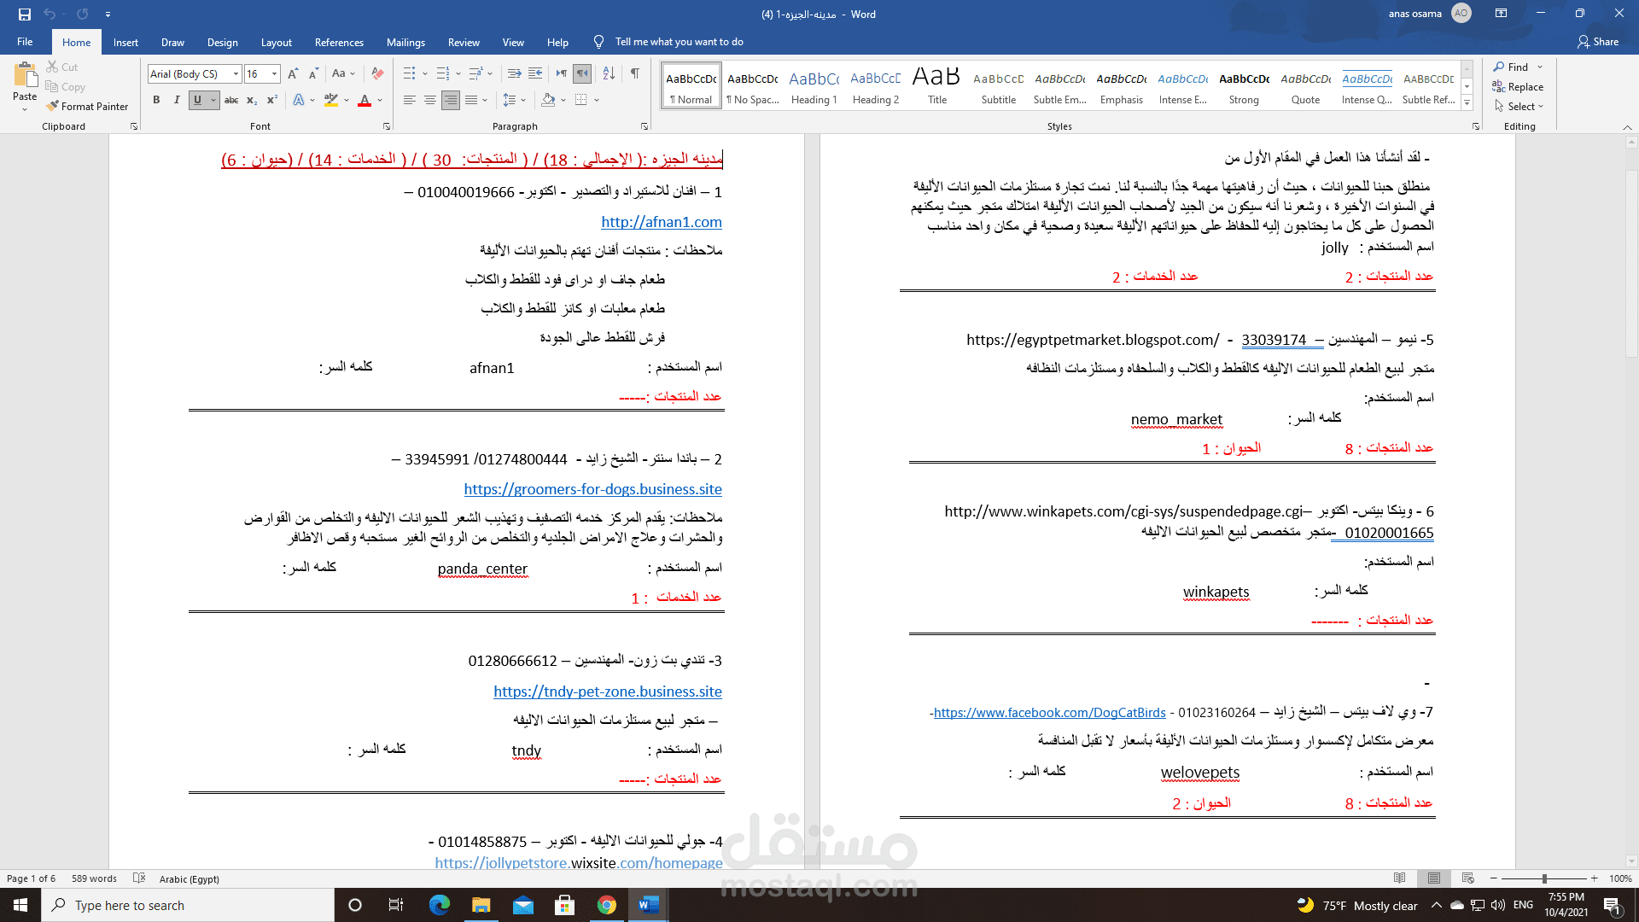Open the font name dropdown
Image resolution: width=1639 pixels, height=922 pixels.
tap(236, 74)
